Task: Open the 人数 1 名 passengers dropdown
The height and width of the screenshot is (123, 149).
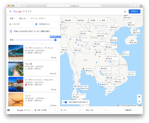Action: click(23, 18)
